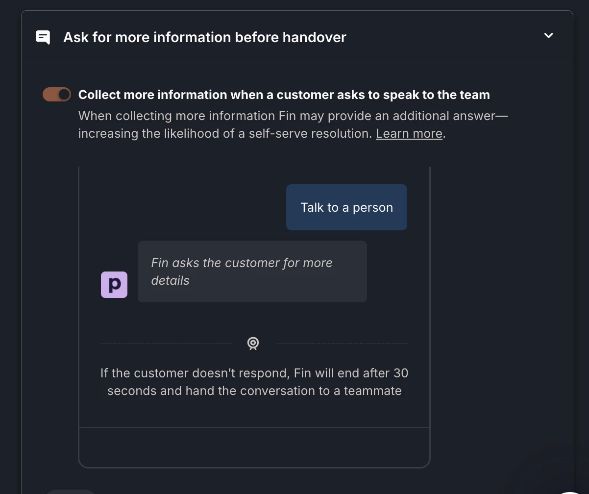Image resolution: width=589 pixels, height=494 pixels.
Task: Click the partially visible button at bottom left
Action: [71, 491]
